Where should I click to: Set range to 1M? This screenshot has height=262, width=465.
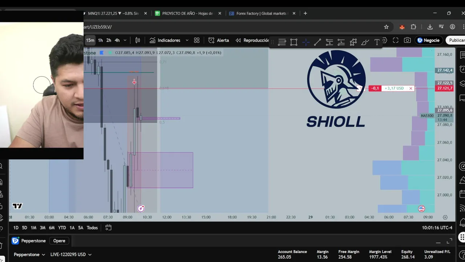pos(33,228)
